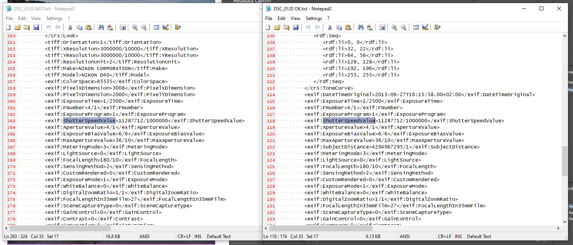Click Exit icon in DSC_0120 NOT.txt toolbar
The image size is (573, 245).
point(178,27)
